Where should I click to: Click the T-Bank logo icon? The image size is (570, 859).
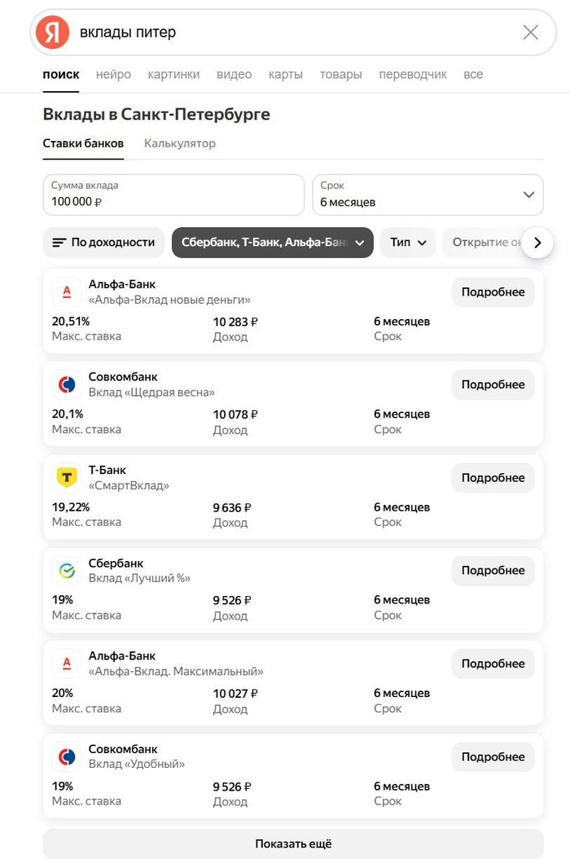pyautogui.click(x=67, y=477)
